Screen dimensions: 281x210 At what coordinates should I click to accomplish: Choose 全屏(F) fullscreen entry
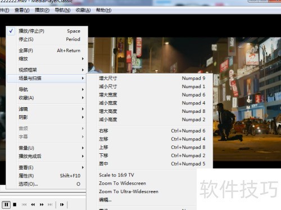pos(47,51)
